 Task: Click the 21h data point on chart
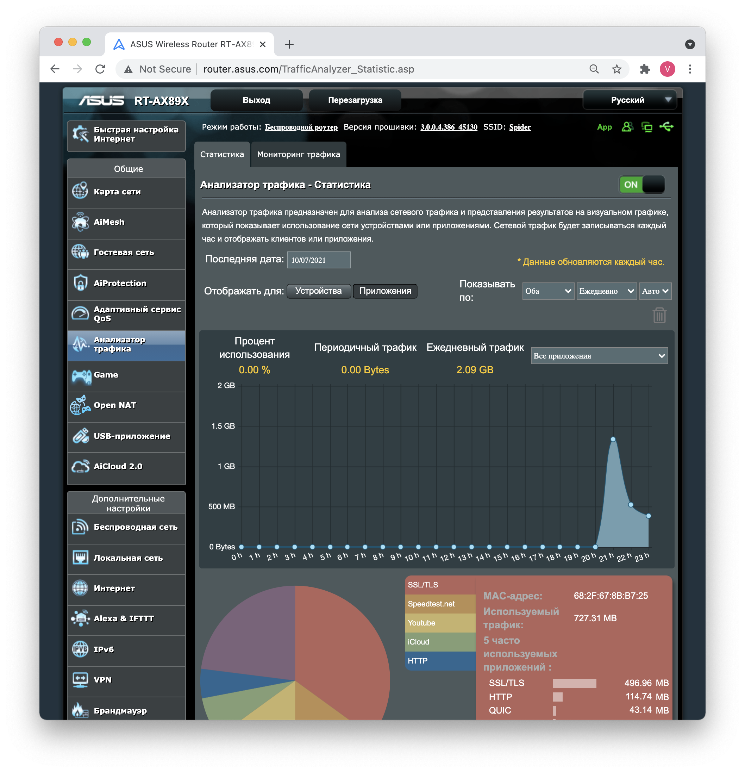coord(613,440)
